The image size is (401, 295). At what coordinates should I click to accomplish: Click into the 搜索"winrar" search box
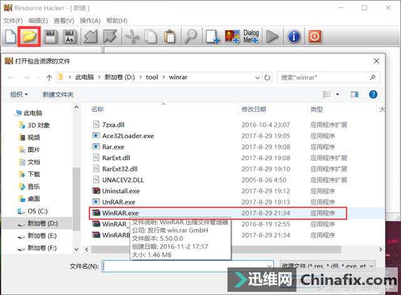[328, 77]
